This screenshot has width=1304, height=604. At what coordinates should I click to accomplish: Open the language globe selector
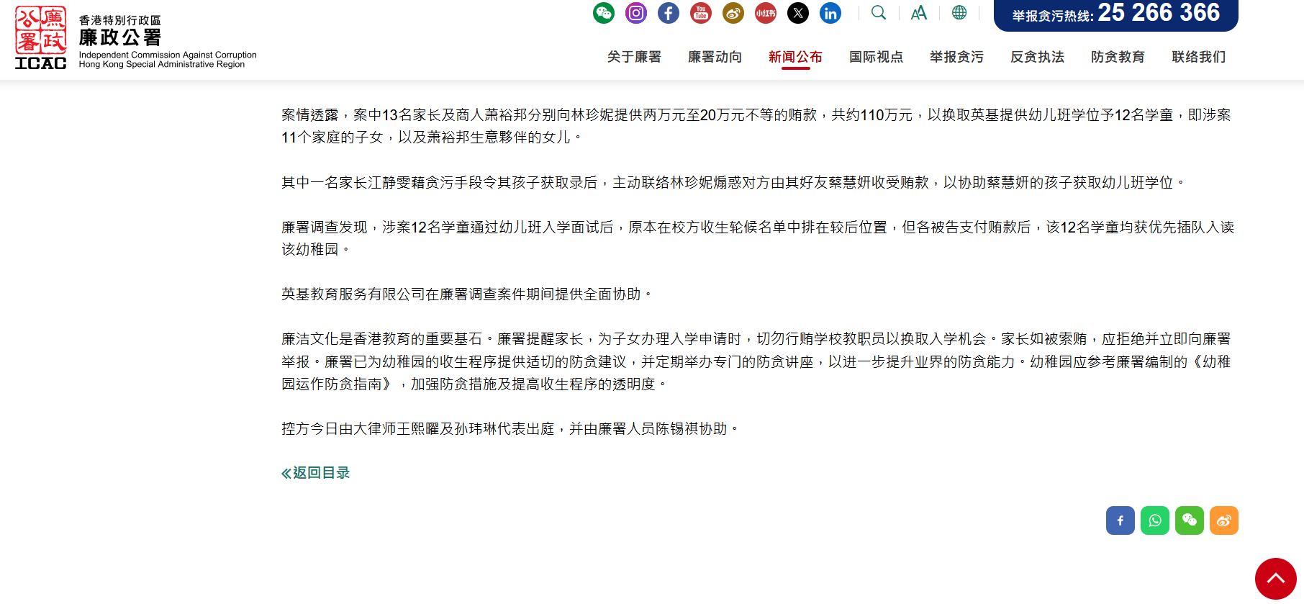(x=959, y=13)
